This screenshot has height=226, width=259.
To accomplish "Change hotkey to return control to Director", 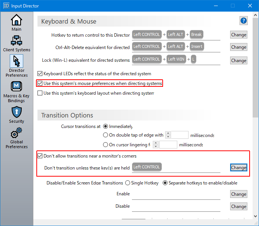I will coord(238,35).
